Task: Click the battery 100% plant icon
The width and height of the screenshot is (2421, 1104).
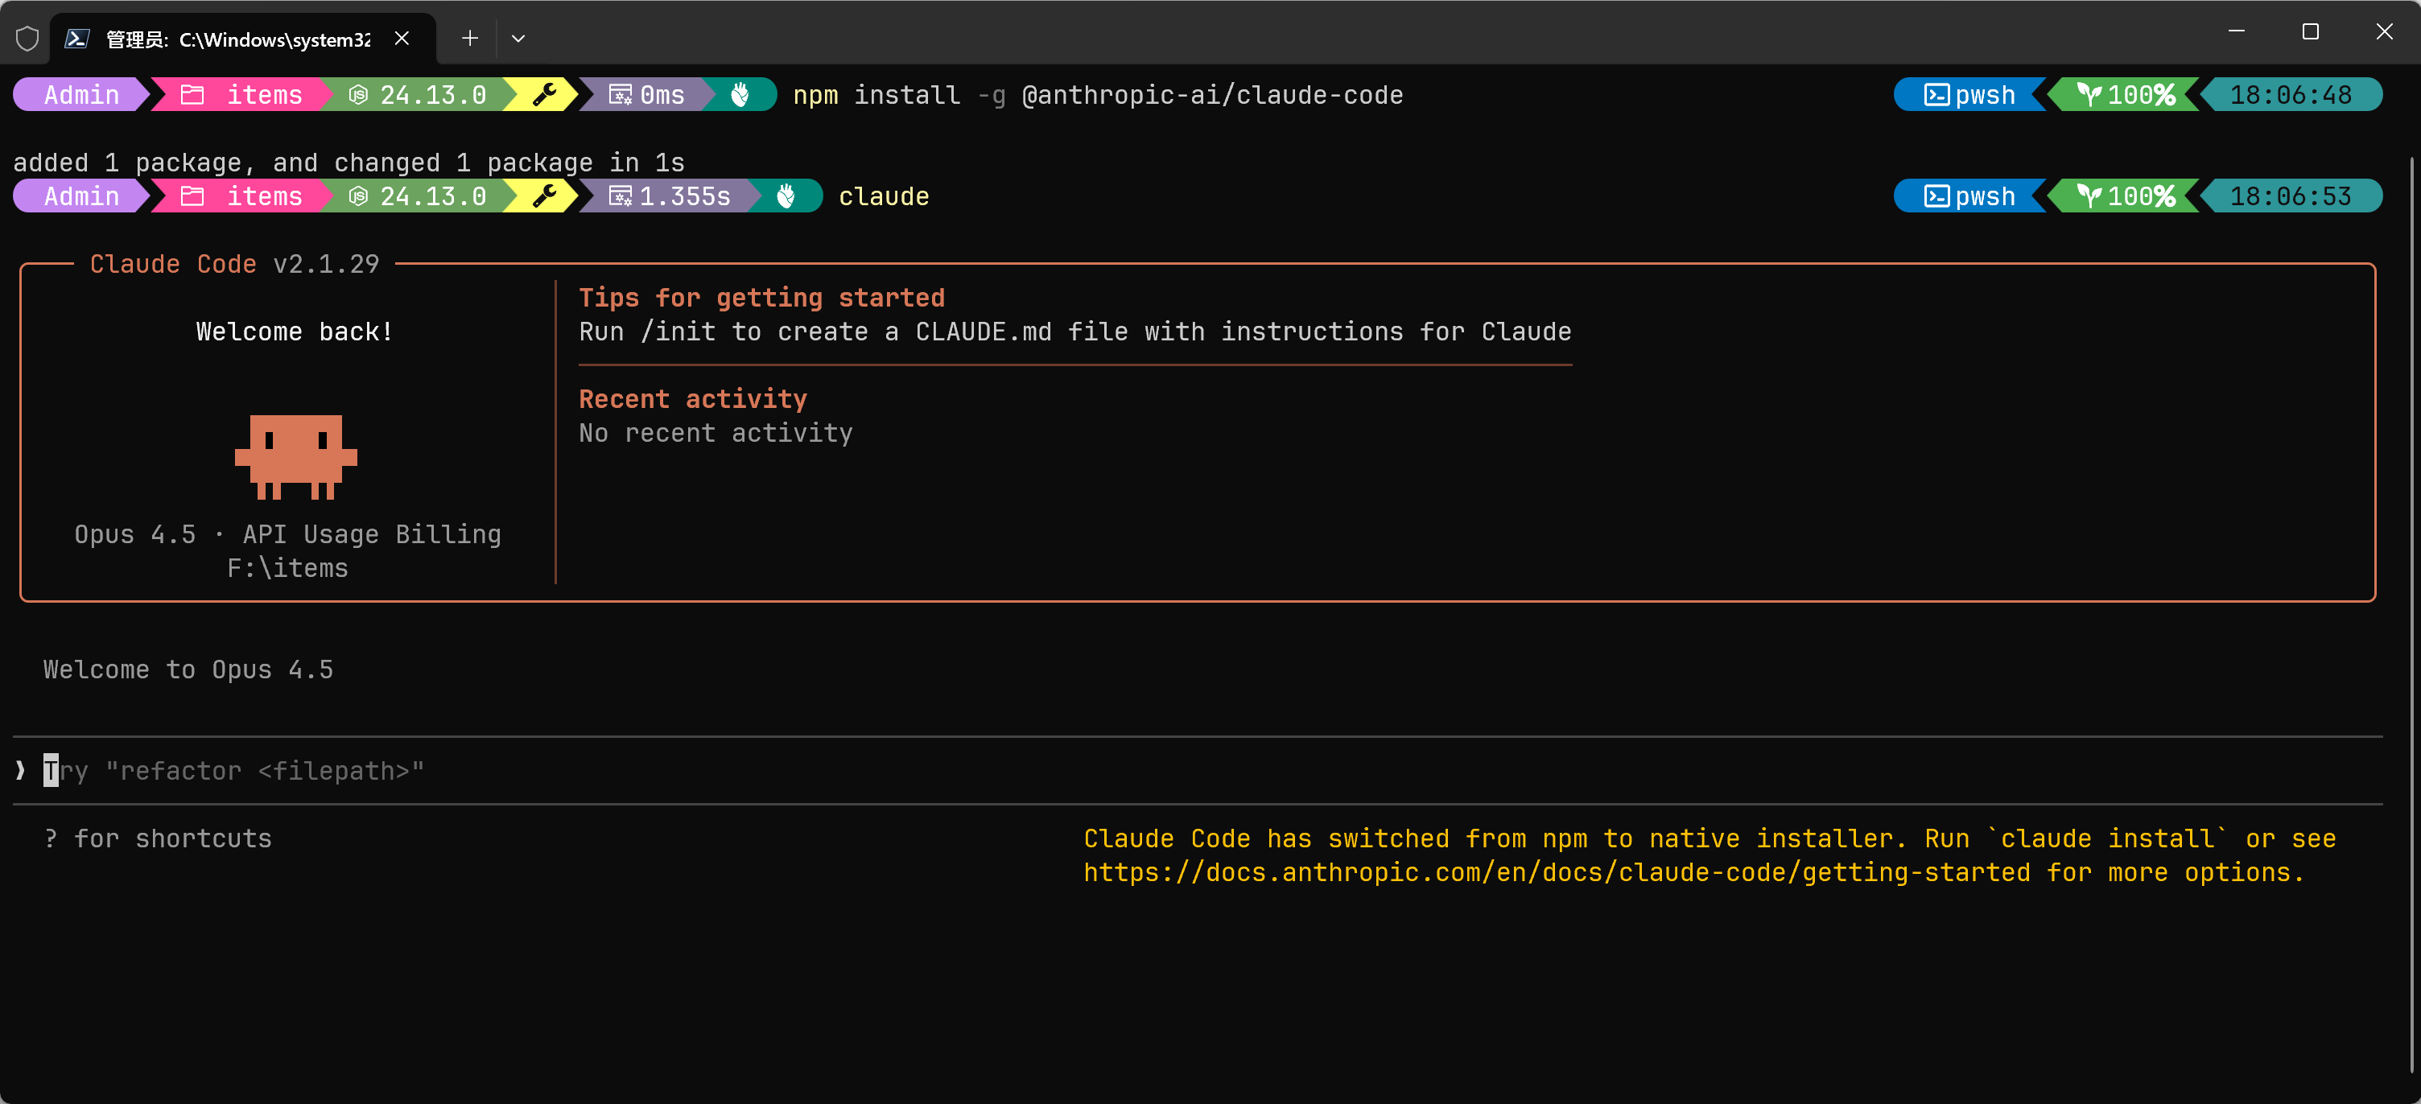Action: tap(2089, 95)
